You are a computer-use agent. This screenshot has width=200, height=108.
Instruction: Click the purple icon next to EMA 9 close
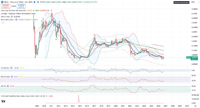12,17
